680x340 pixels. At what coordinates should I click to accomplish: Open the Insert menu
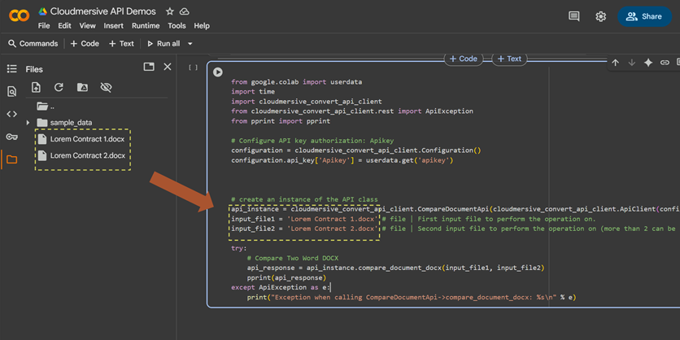(x=113, y=25)
